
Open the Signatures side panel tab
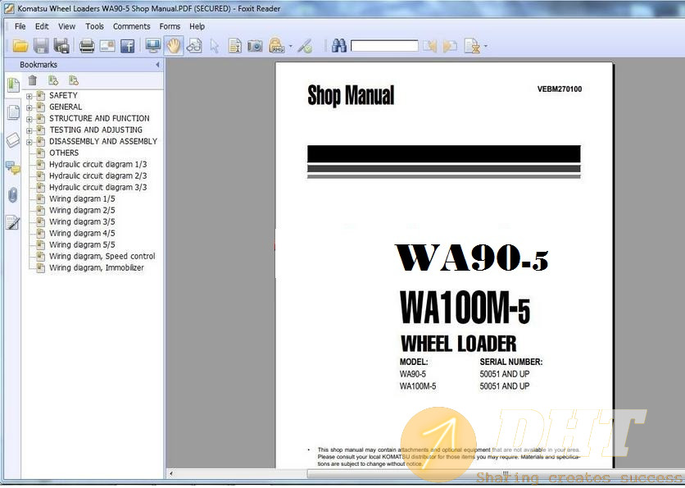coord(13,222)
